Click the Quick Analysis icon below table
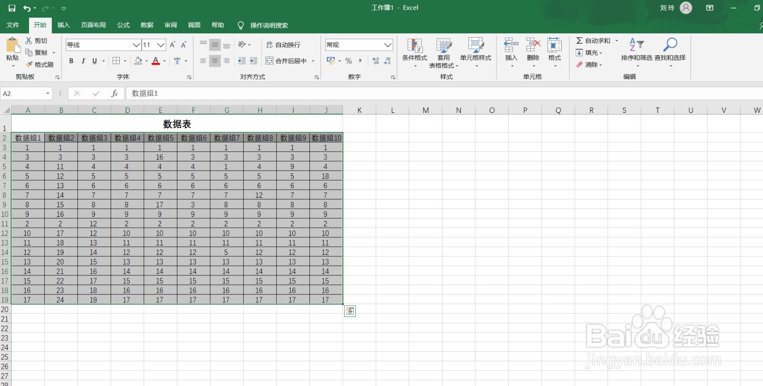 pos(350,311)
